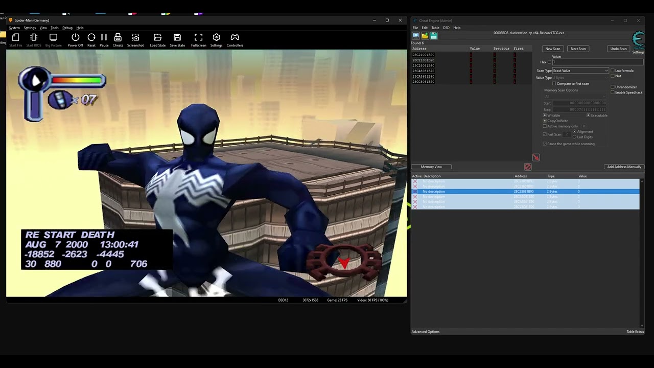Click the red no-entry clear list icon

[x=528, y=167]
